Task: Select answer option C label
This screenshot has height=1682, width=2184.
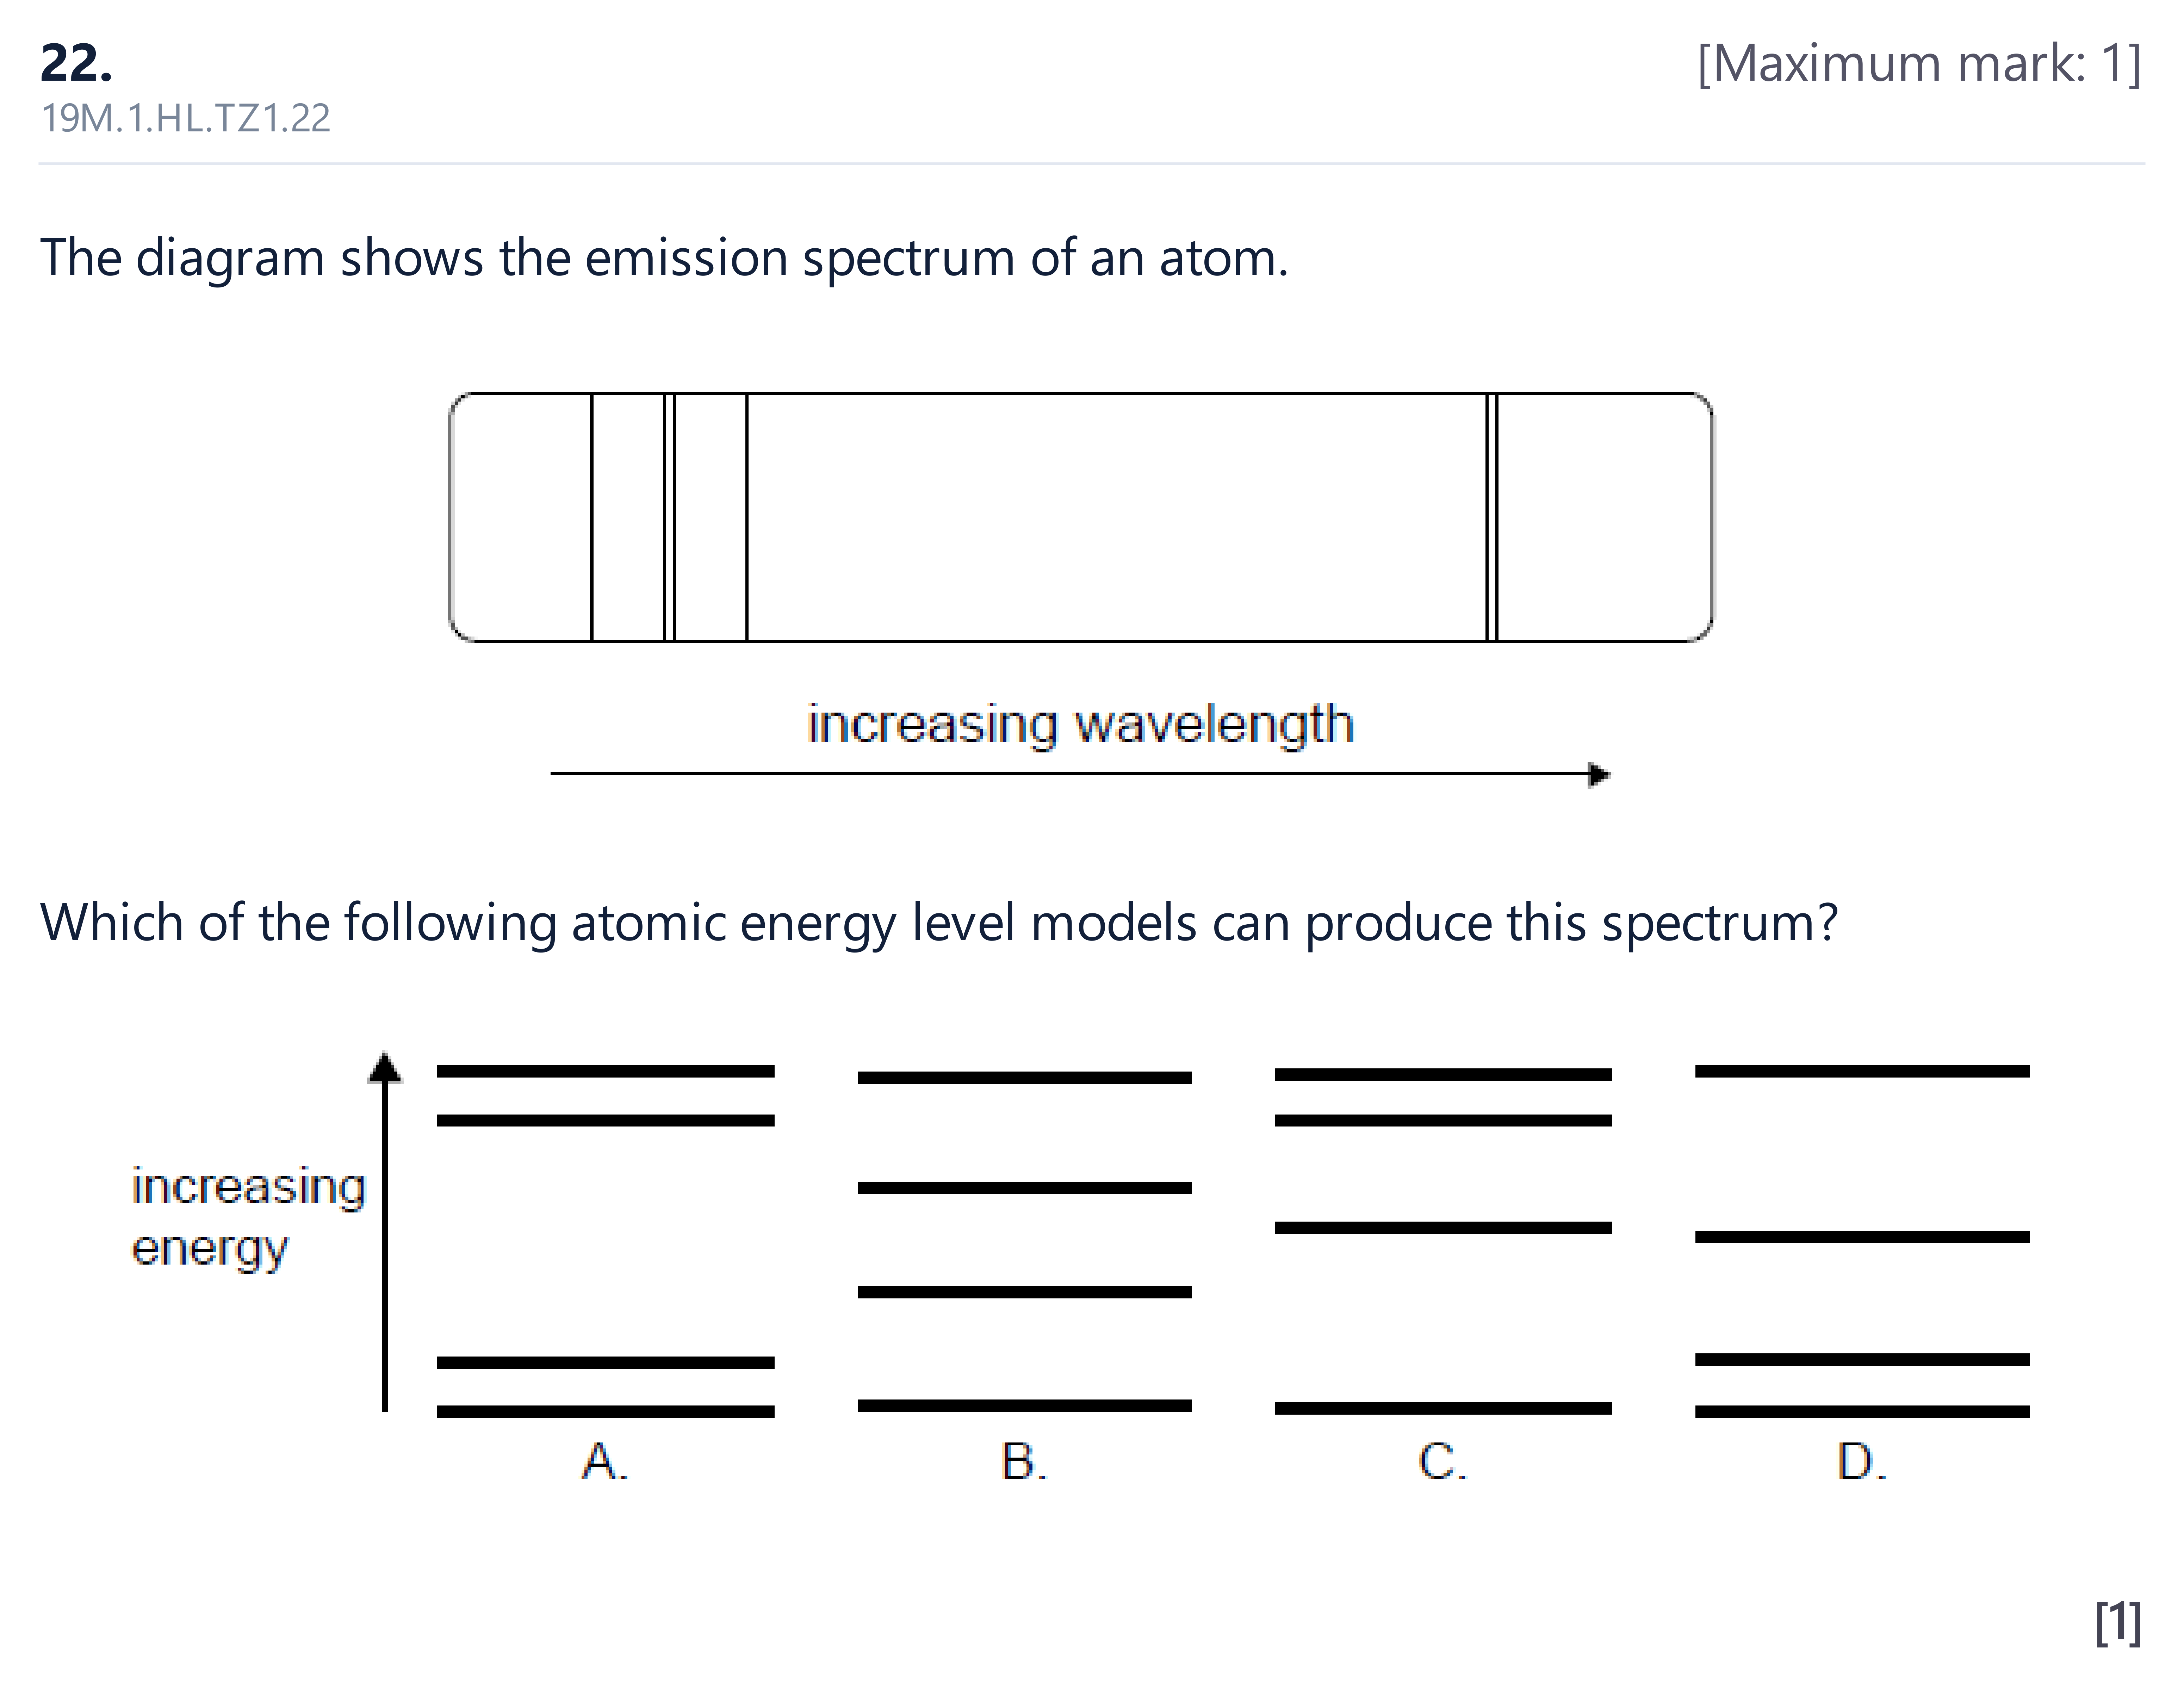Action: tap(1442, 1461)
